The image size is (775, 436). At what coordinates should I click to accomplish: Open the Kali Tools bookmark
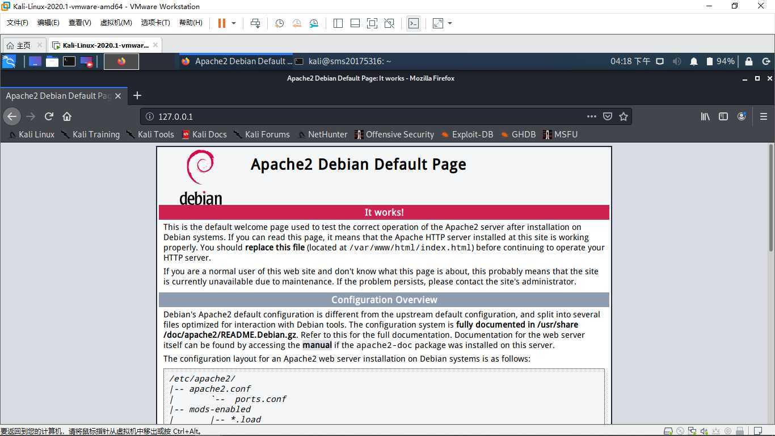pos(150,135)
